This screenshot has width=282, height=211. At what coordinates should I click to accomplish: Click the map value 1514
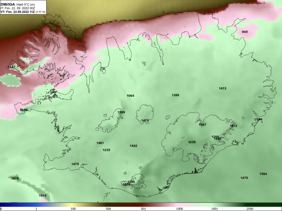click(x=43, y=196)
